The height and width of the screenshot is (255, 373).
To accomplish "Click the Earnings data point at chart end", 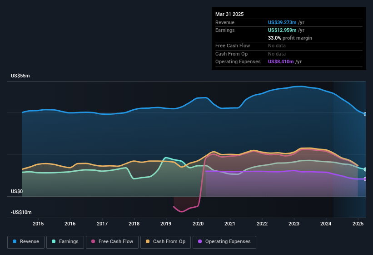I will pyautogui.click(x=365, y=169).
